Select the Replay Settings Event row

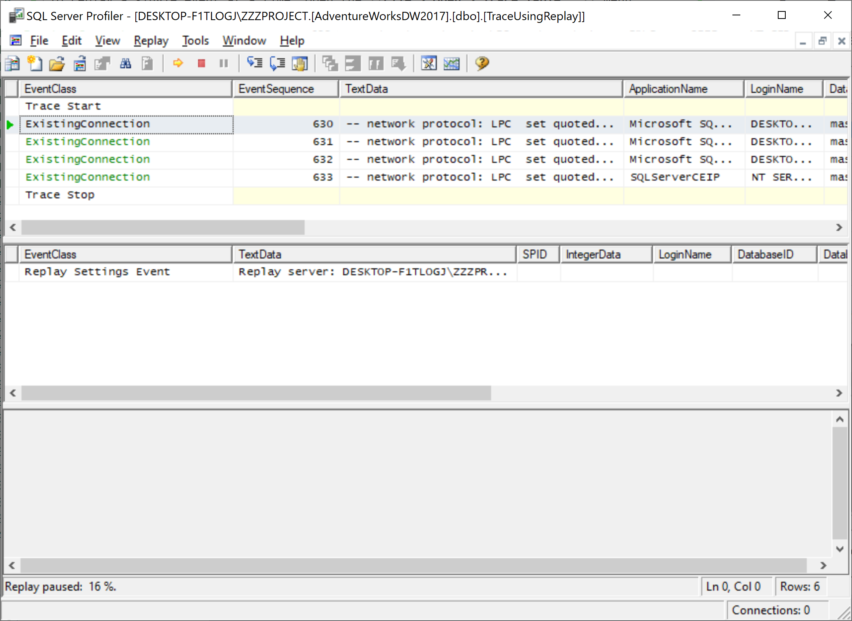click(97, 272)
